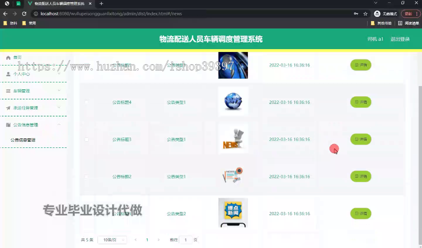
Task: Click the 个人中心 person icon
Action: pyautogui.click(x=8, y=74)
